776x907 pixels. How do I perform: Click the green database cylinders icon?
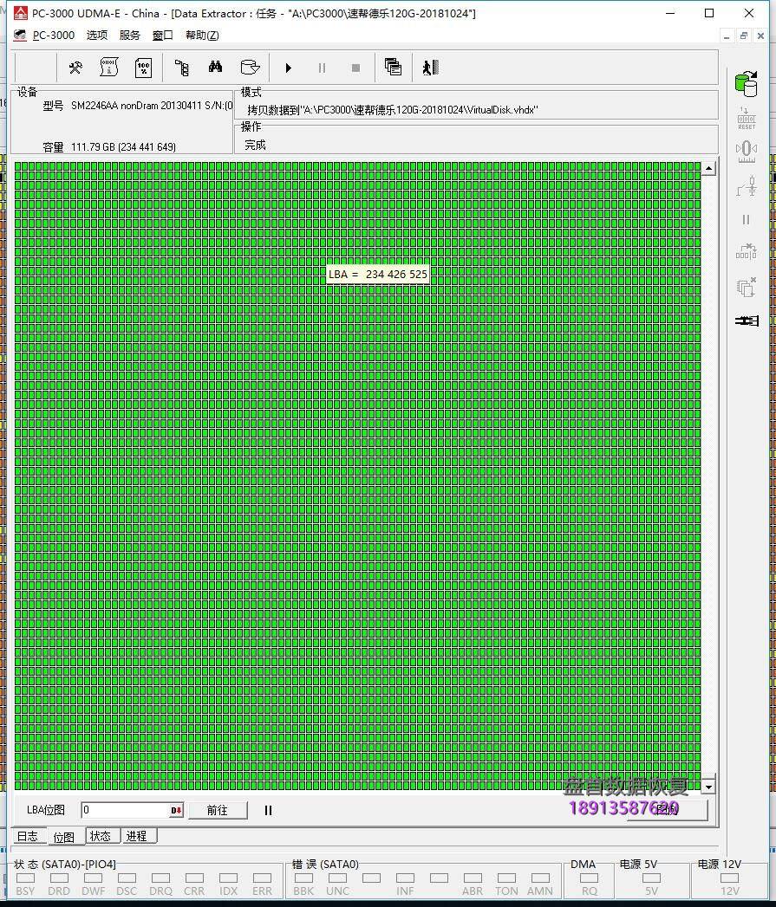[x=746, y=84]
